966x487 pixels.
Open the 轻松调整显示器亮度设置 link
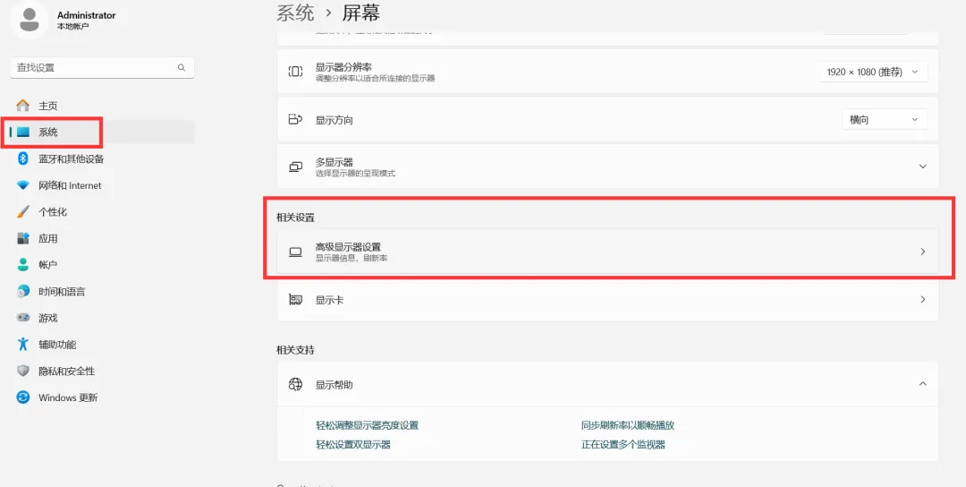(x=368, y=425)
